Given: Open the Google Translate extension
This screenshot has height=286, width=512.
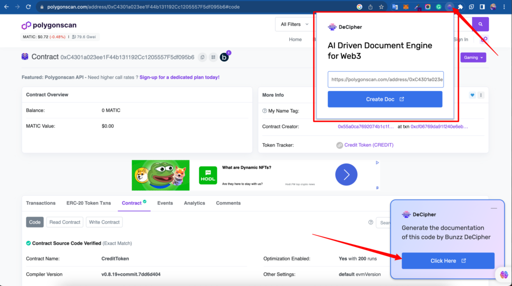Looking at the screenshot, I should (395, 7).
